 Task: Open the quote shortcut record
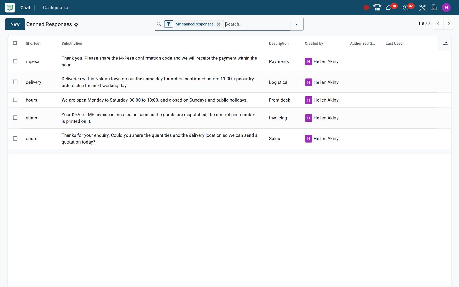click(x=32, y=139)
